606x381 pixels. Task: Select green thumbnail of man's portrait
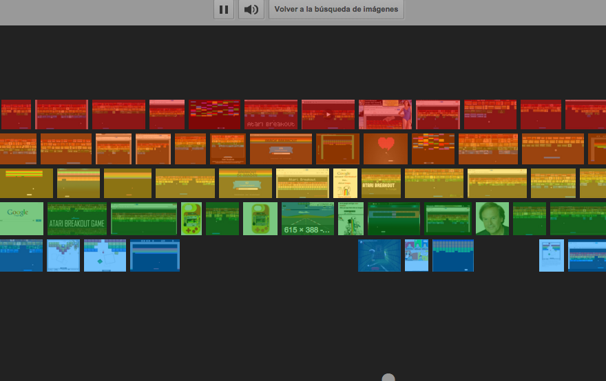tap(492, 219)
